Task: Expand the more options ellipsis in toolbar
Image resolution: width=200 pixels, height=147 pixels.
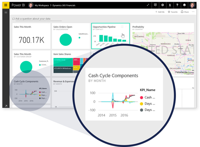Action: coord(193,12)
